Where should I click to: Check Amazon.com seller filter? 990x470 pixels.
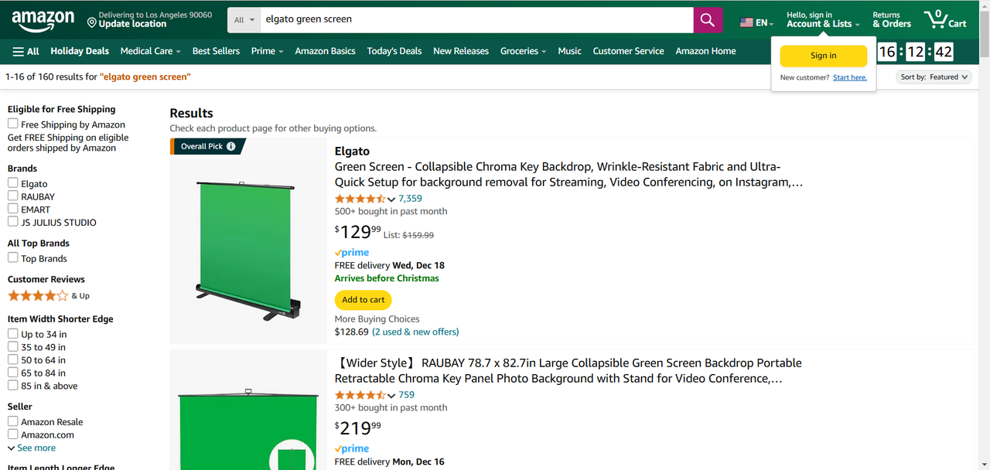13,434
